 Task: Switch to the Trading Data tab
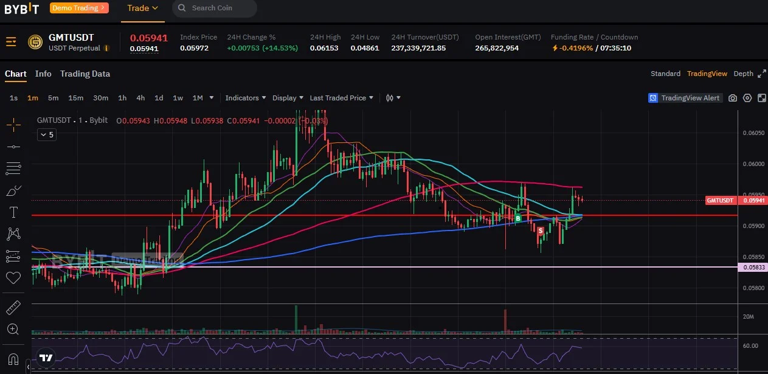click(x=85, y=74)
